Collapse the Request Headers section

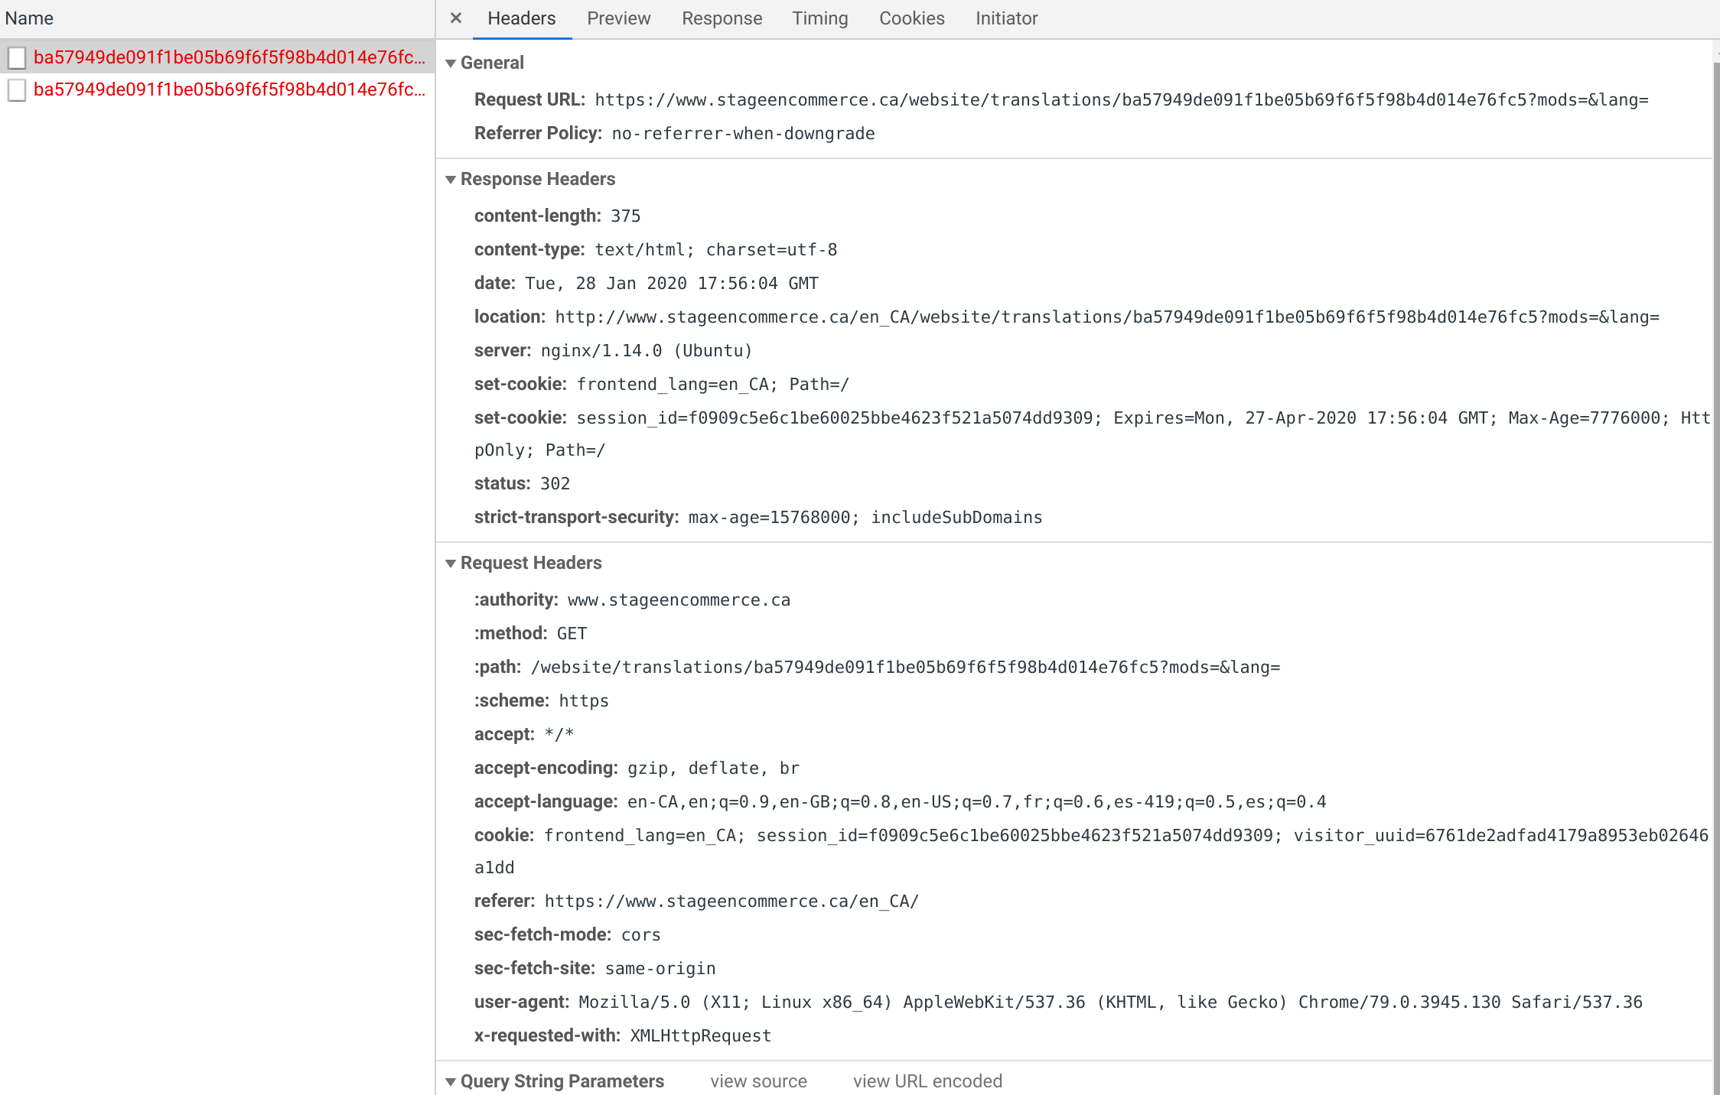pyautogui.click(x=451, y=564)
